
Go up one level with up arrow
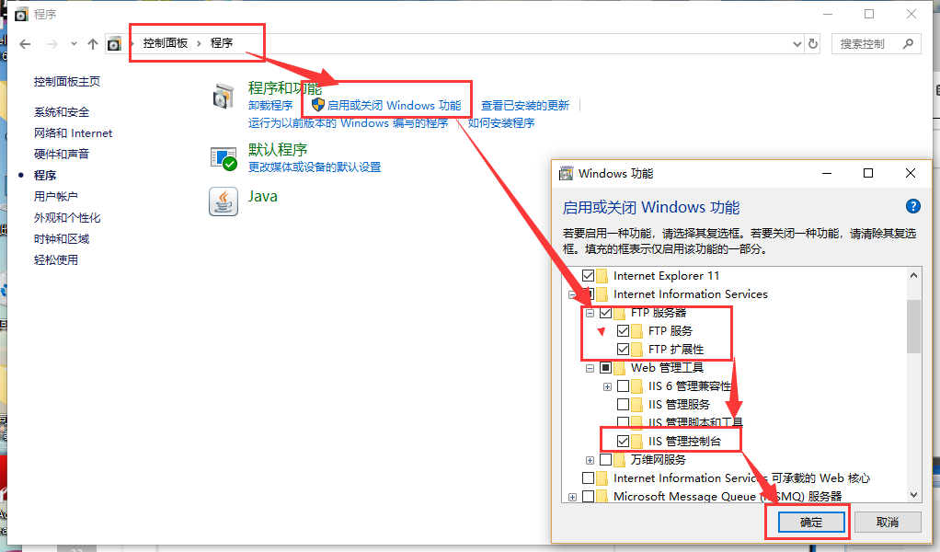coord(92,44)
